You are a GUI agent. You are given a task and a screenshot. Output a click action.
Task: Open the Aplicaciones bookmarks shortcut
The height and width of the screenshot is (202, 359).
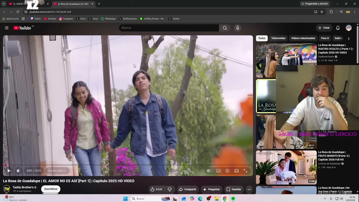[10, 19]
